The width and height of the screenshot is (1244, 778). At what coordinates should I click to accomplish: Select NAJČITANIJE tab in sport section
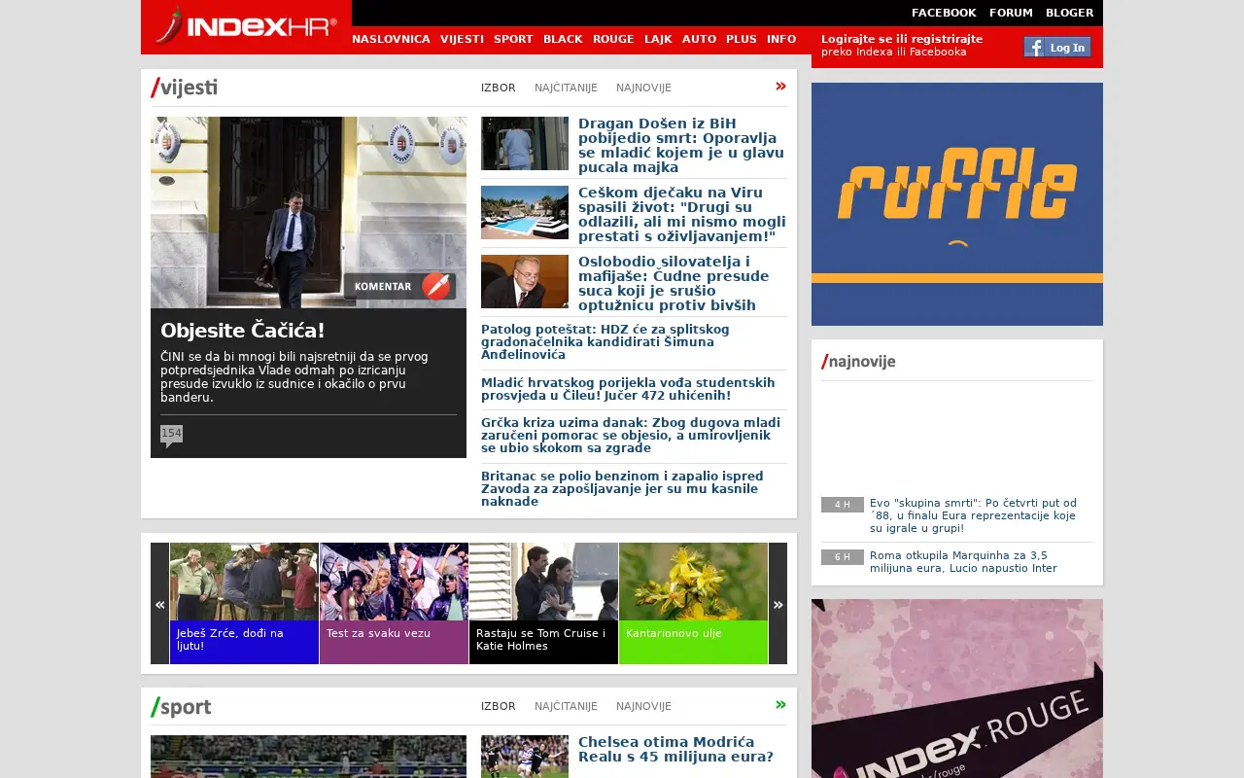tap(566, 706)
